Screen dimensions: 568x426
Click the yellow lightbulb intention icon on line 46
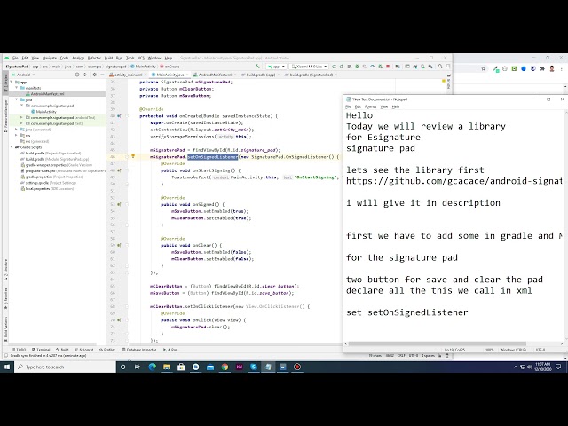(x=133, y=156)
